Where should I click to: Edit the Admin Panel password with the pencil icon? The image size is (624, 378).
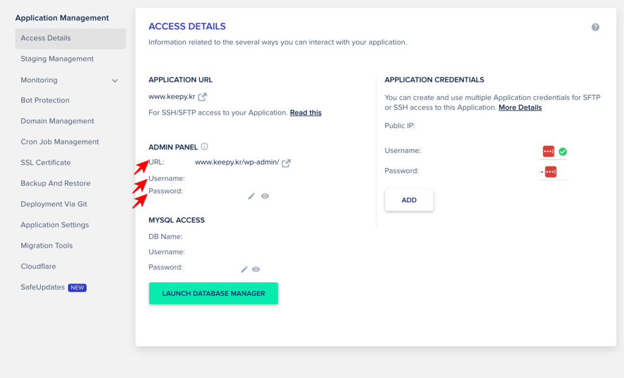tap(252, 196)
